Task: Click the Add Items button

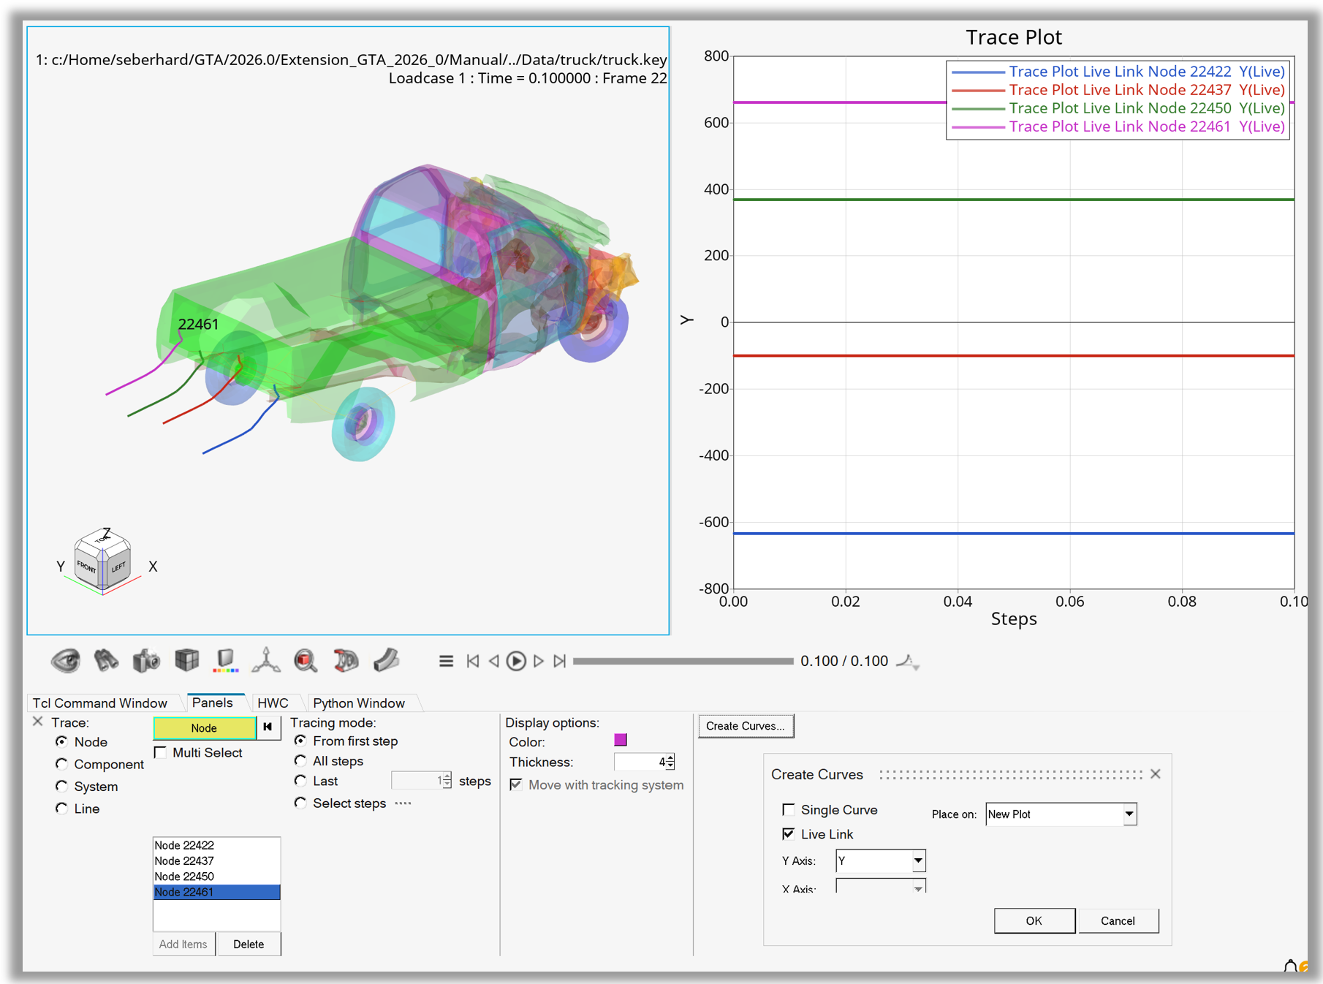Action: coord(183,944)
